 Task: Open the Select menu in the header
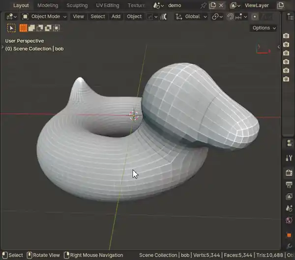[x=98, y=17]
